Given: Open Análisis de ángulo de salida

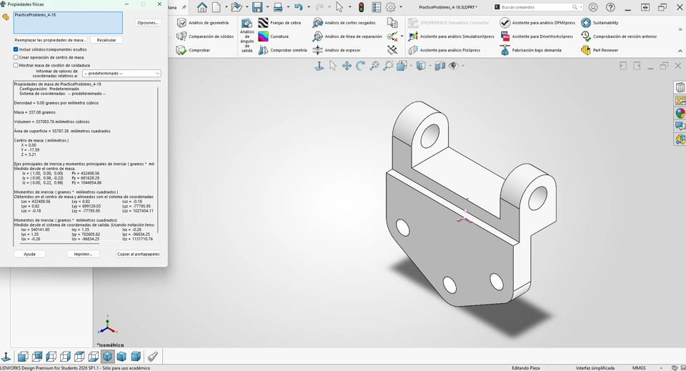Looking at the screenshot, I should [x=247, y=36].
